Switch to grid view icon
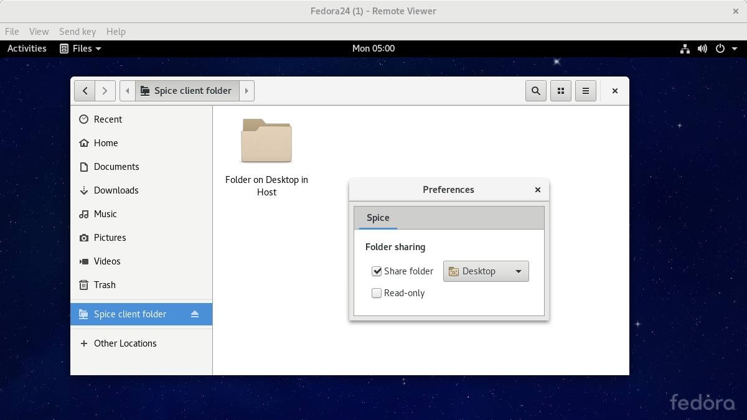747x420 pixels. tap(561, 91)
